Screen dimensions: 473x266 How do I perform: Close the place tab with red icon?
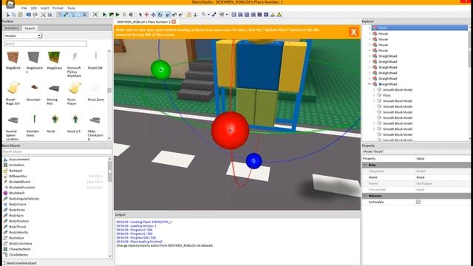click(x=174, y=21)
